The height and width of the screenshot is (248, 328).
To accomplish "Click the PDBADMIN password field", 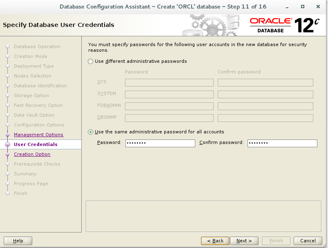I will click(x=169, y=106).
